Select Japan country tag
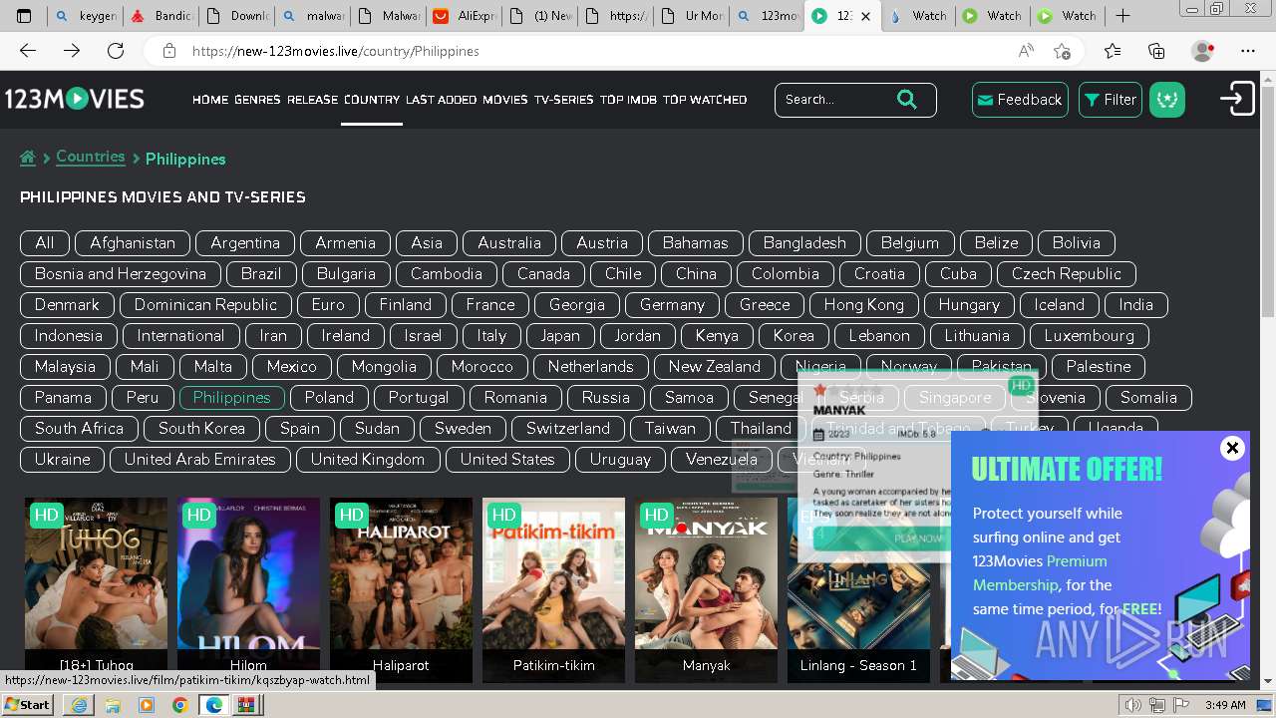 tap(560, 336)
